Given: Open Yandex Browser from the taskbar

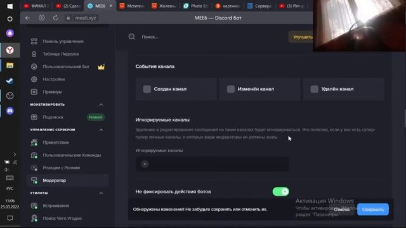Looking at the screenshot, I should [10, 50].
